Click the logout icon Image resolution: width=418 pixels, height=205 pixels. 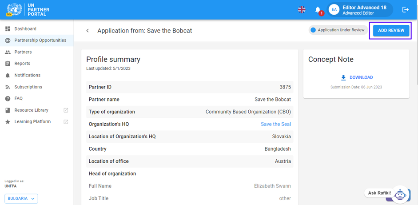pos(405,10)
